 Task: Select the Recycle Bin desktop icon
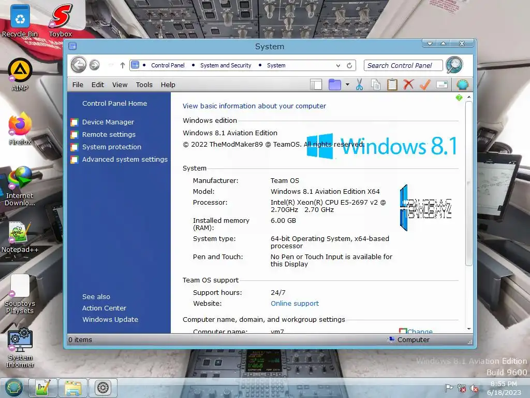click(20, 21)
